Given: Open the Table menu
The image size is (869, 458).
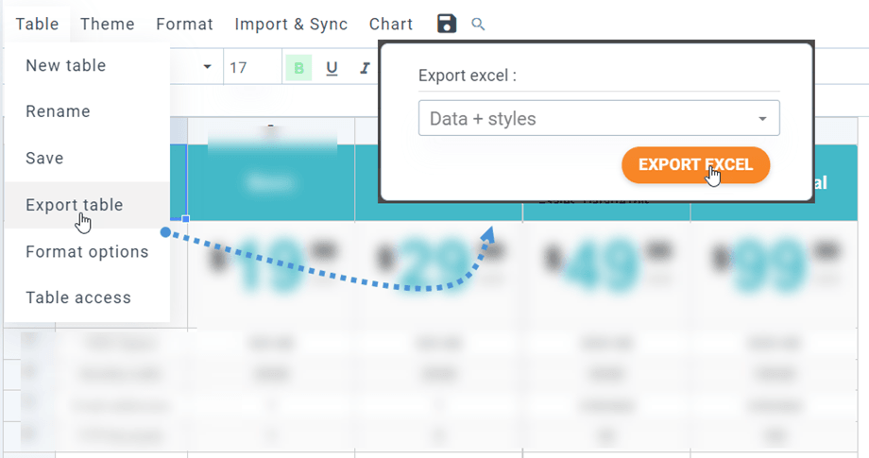Looking at the screenshot, I should 37,24.
